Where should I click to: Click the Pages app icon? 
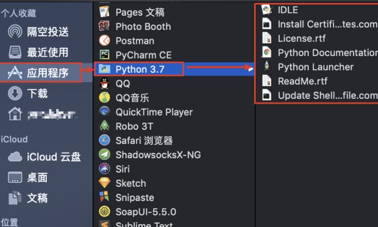[x=104, y=12]
